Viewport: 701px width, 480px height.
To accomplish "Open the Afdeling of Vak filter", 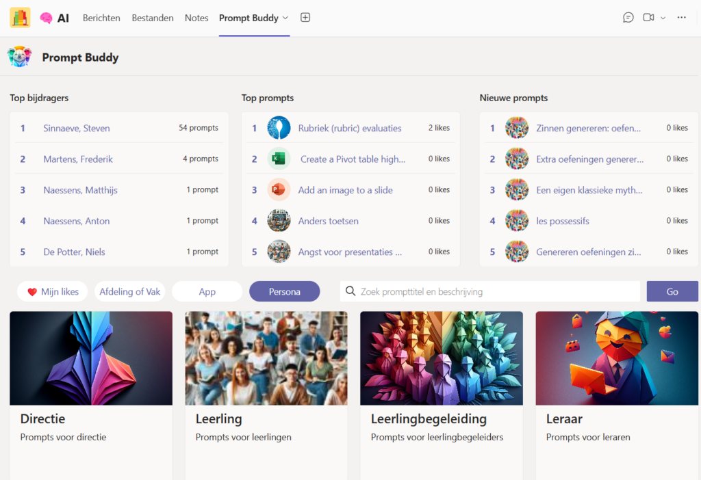I will coord(130,291).
